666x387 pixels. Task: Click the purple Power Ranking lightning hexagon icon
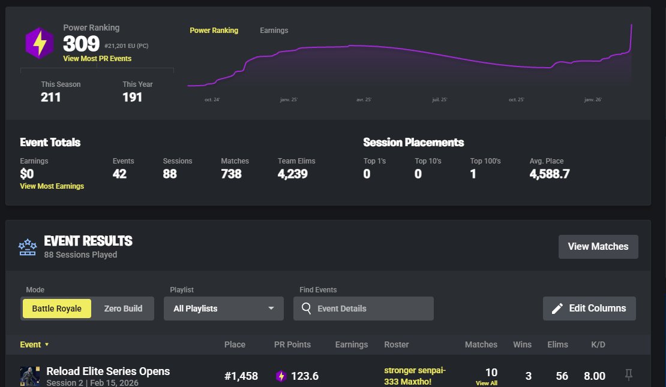click(40, 43)
